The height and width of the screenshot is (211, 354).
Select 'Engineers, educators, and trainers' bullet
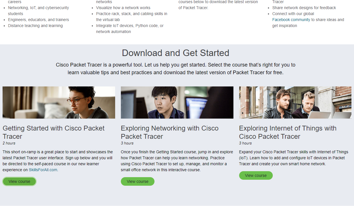coord(38,20)
